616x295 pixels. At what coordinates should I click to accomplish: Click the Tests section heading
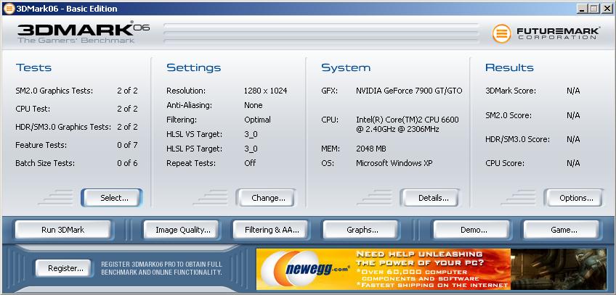(34, 68)
